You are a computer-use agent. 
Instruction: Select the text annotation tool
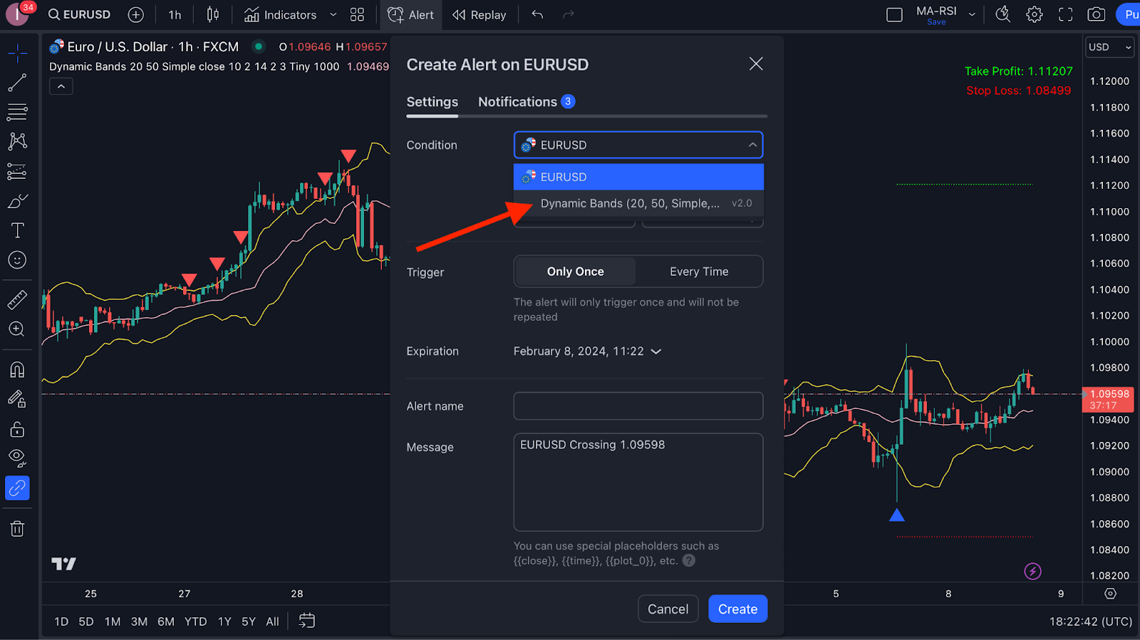[17, 230]
